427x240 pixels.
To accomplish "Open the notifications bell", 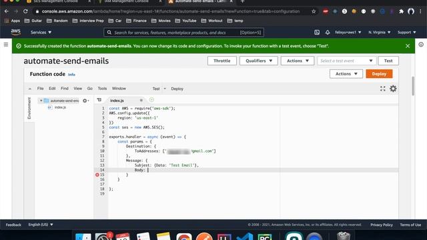I will point(328,33).
